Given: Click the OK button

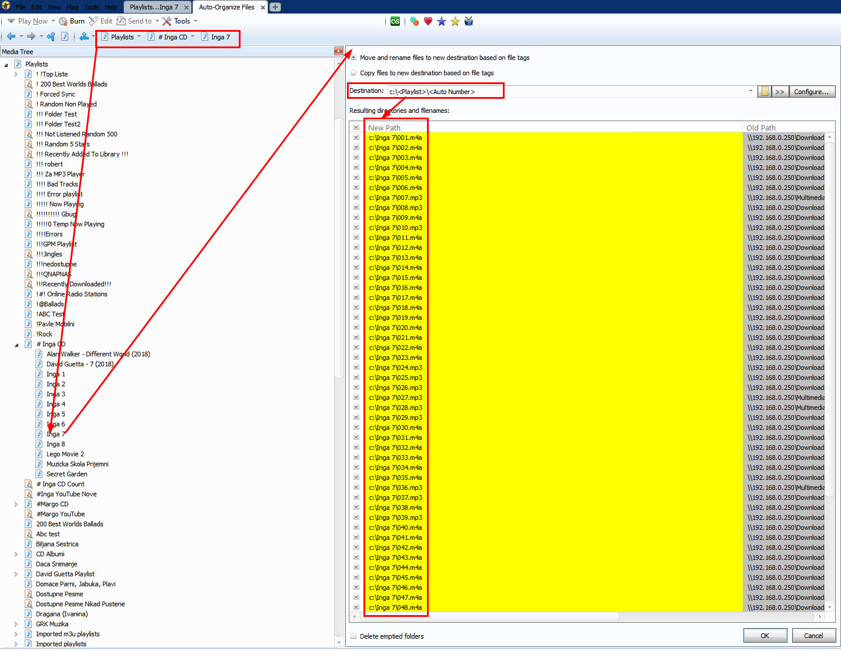Looking at the screenshot, I should [765, 636].
